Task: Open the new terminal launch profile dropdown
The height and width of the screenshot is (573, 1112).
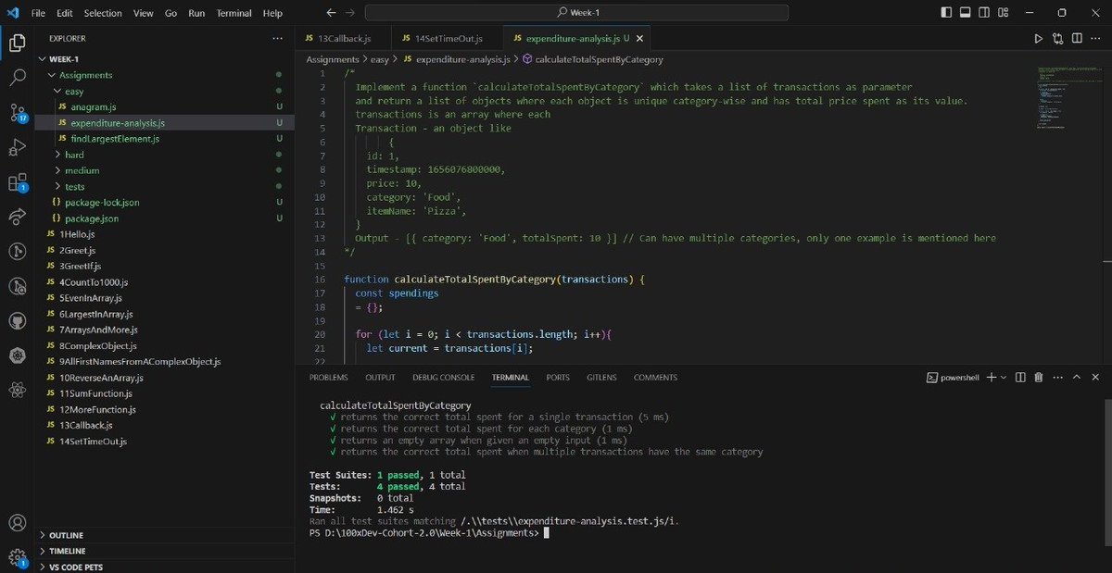Action: coord(1004,378)
